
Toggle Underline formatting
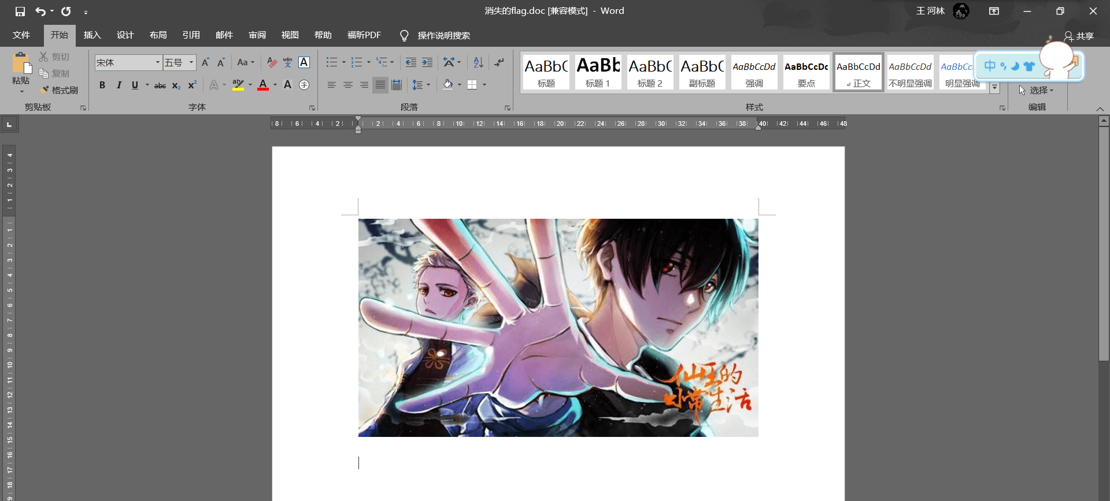(135, 85)
